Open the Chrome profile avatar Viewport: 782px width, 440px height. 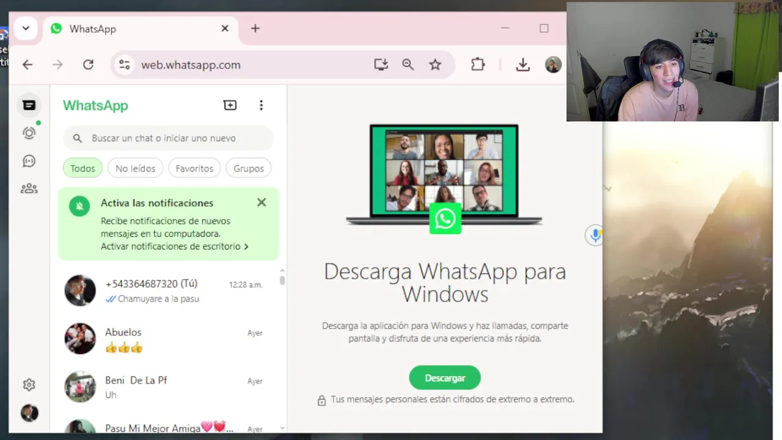tap(553, 64)
